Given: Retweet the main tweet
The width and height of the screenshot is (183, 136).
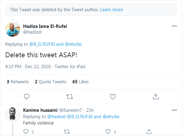Looking at the screenshot, I should [x=70, y=97].
